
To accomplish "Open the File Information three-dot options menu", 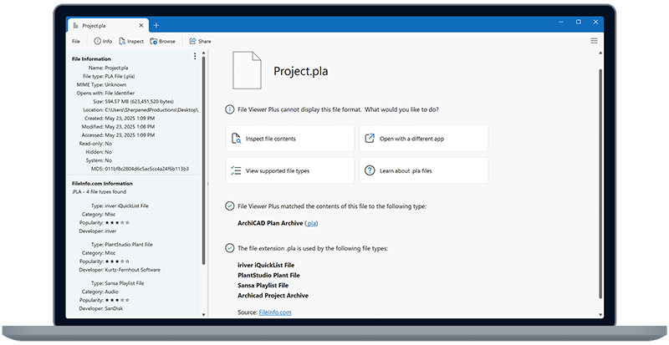I will [195, 56].
